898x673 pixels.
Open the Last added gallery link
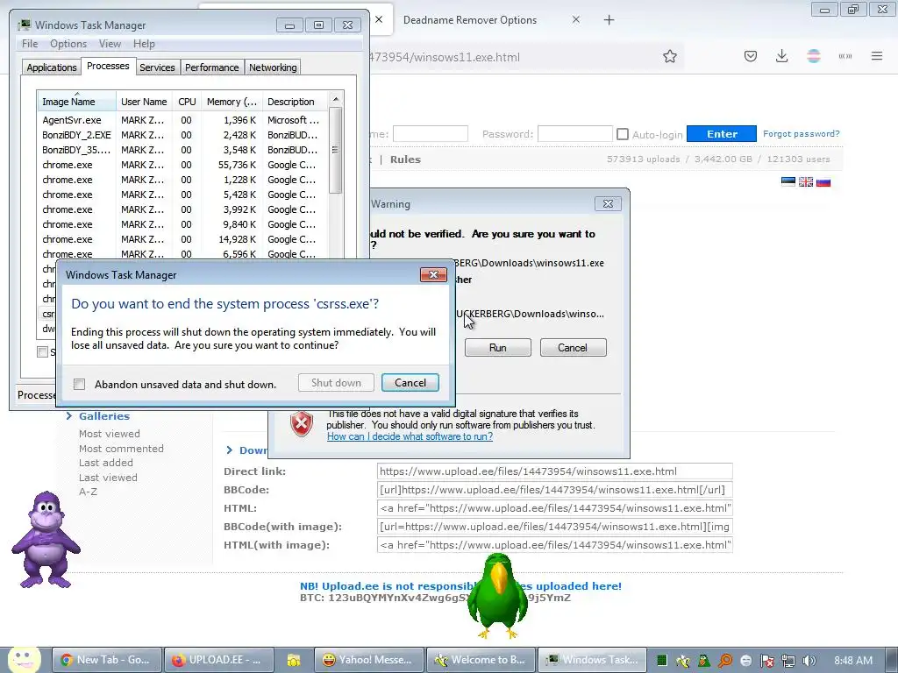[x=106, y=463]
